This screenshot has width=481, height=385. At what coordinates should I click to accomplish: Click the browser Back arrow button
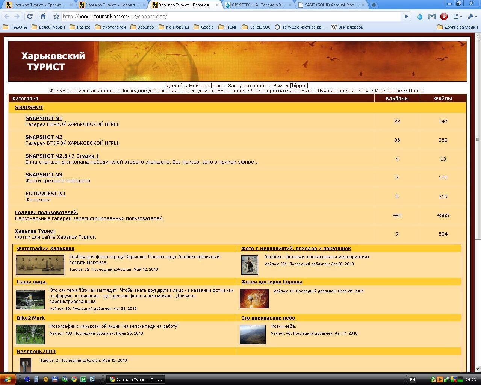7,17
